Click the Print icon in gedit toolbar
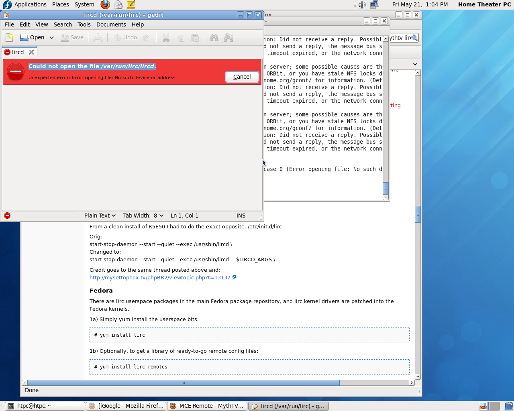Screen dimensions: 514x411 coord(98,38)
